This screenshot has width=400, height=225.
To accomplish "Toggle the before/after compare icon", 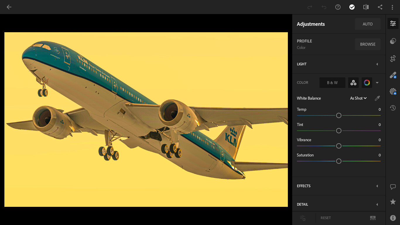I will point(366,7).
